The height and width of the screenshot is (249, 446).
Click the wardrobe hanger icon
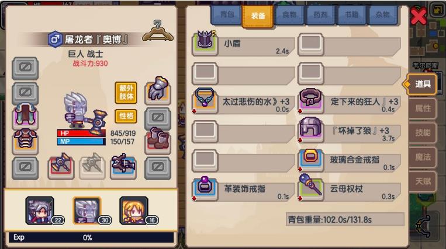tap(158, 31)
